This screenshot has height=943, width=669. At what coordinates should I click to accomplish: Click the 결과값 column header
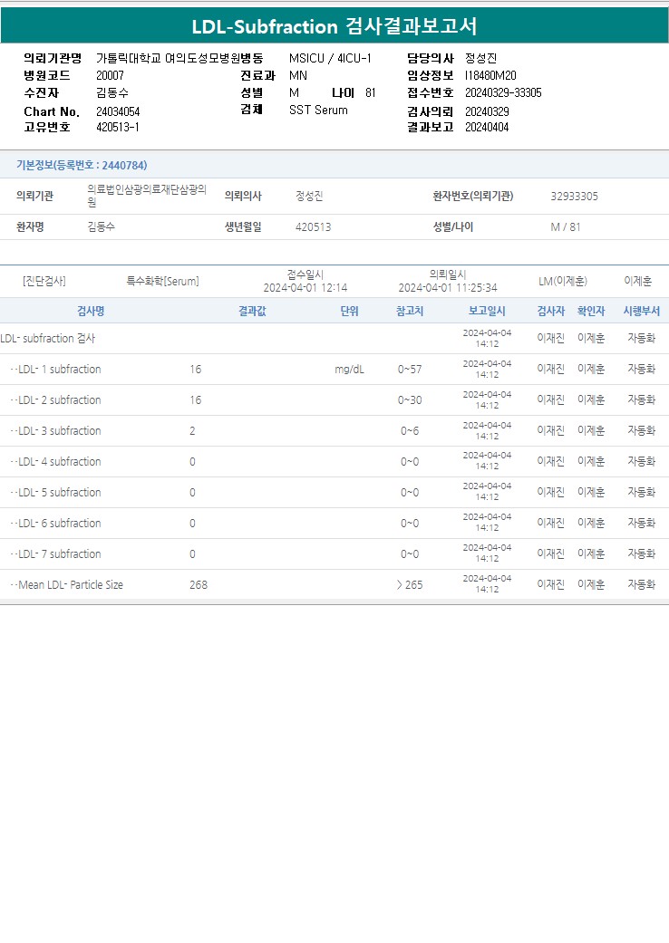252,311
